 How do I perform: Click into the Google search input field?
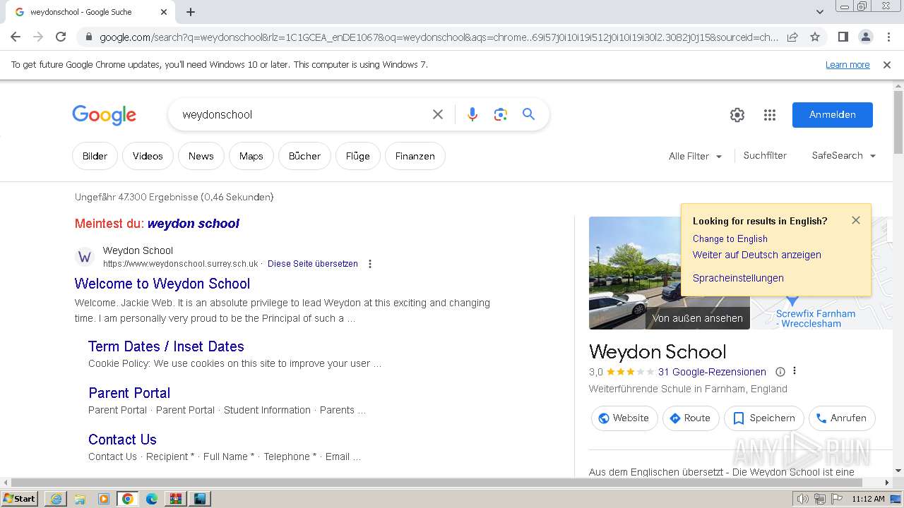pyautogui.click(x=302, y=114)
